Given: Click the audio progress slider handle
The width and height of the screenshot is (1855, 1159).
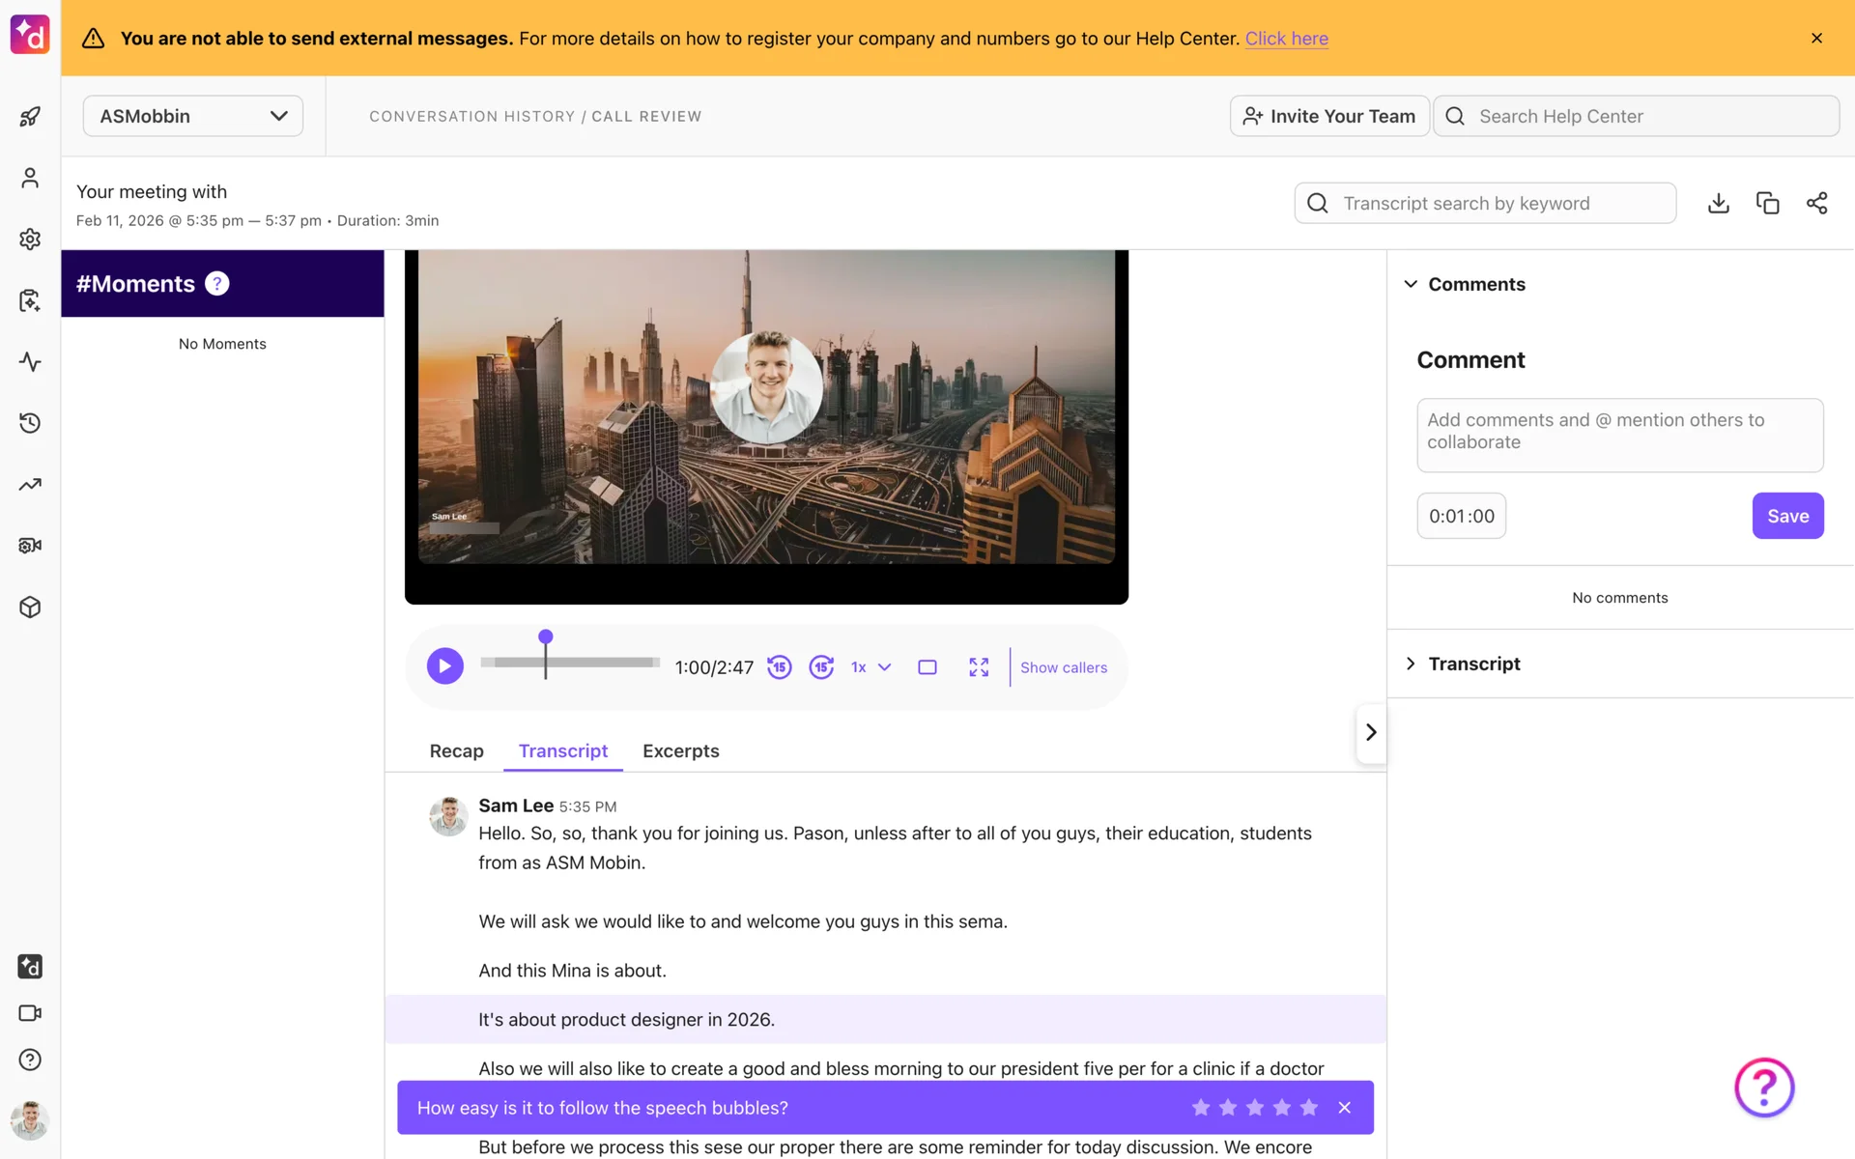Looking at the screenshot, I should (x=546, y=637).
